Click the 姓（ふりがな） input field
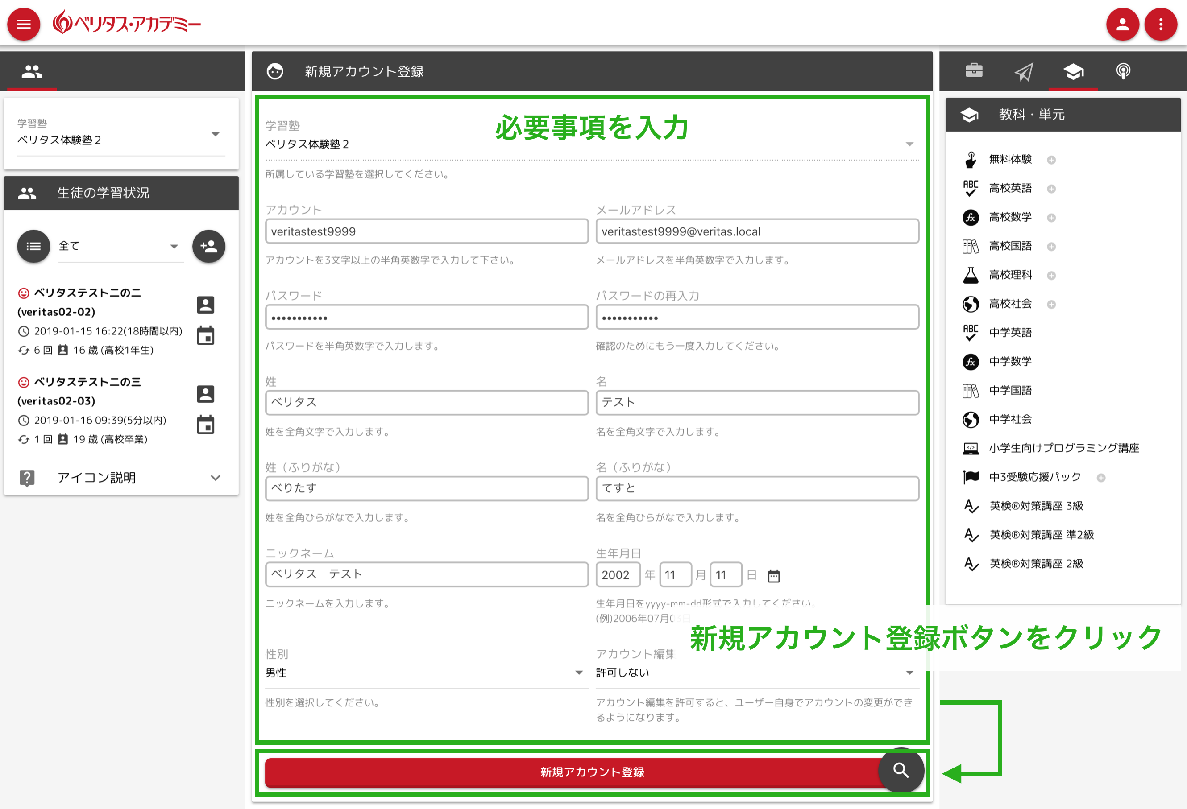The height and width of the screenshot is (809, 1187). pyautogui.click(x=427, y=488)
